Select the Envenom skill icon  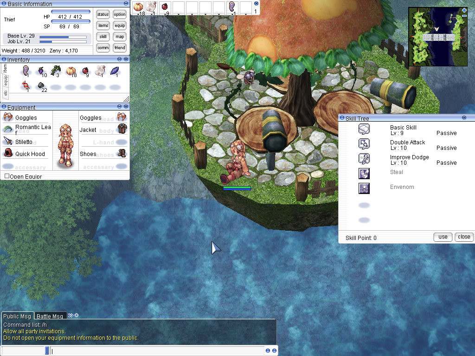coord(364,188)
